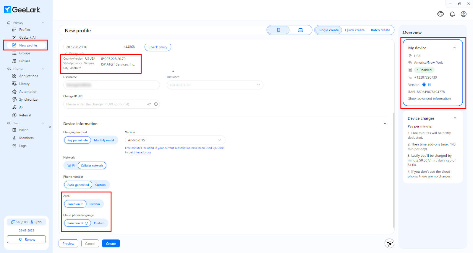Select Based on IP cloud phone language
This screenshot has height=253, width=473.
[x=77, y=223]
